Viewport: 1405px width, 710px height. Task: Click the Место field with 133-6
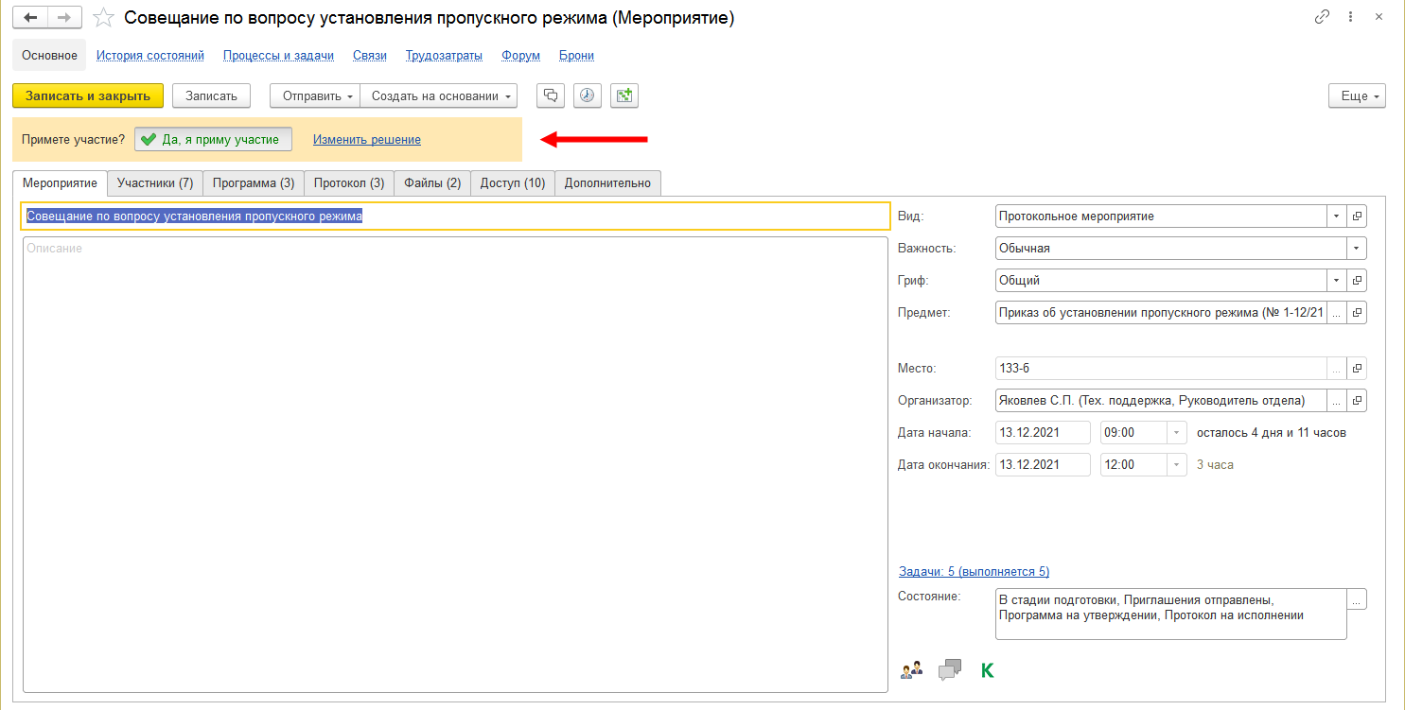(x=1161, y=369)
